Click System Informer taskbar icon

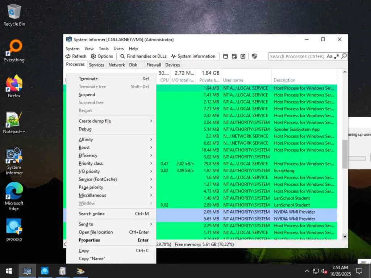(27, 271)
